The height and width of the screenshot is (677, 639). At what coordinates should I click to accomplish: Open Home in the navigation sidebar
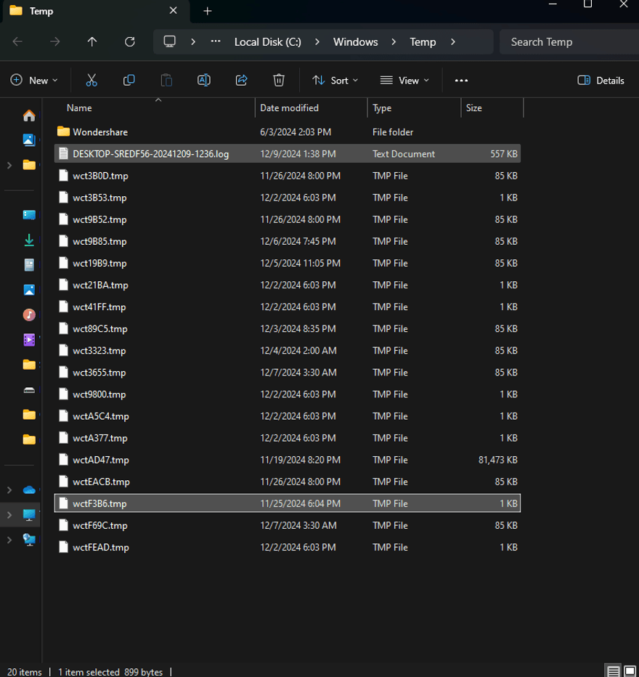(29, 115)
